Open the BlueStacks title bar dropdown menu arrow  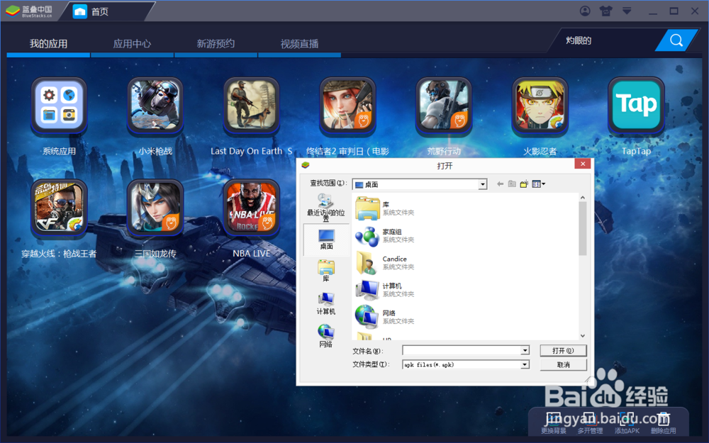click(627, 11)
